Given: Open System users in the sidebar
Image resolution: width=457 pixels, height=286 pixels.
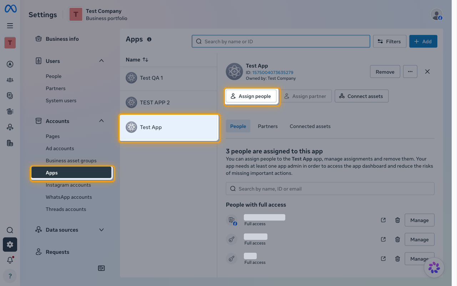Looking at the screenshot, I should [61, 100].
